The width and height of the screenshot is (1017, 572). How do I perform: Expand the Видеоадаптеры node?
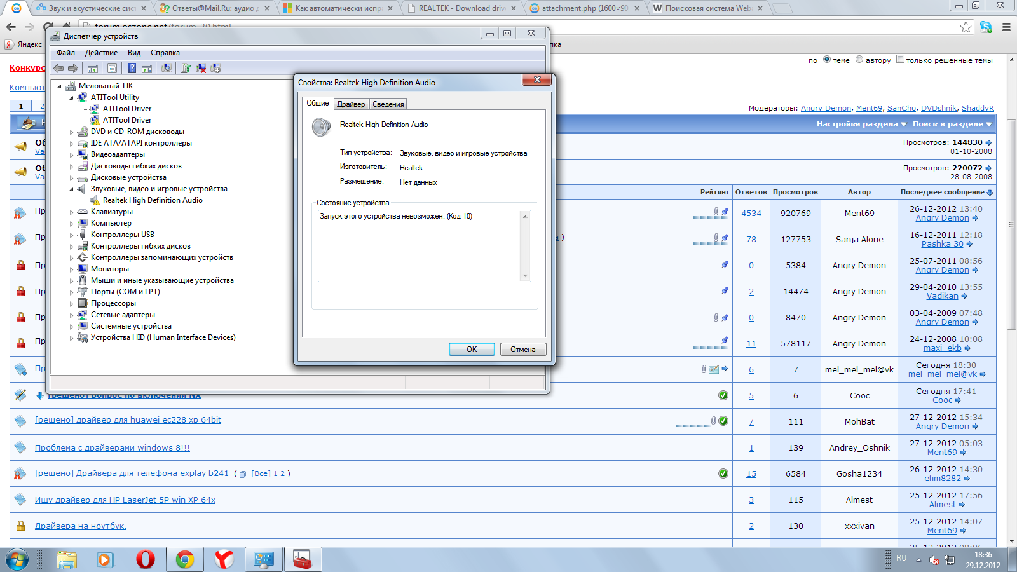(71, 155)
